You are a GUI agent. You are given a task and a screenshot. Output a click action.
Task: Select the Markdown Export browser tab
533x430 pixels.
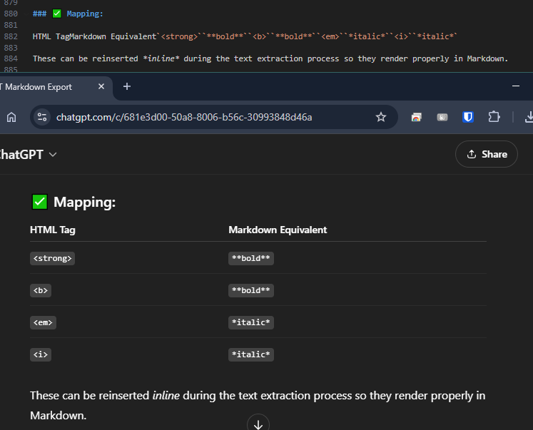(43, 87)
